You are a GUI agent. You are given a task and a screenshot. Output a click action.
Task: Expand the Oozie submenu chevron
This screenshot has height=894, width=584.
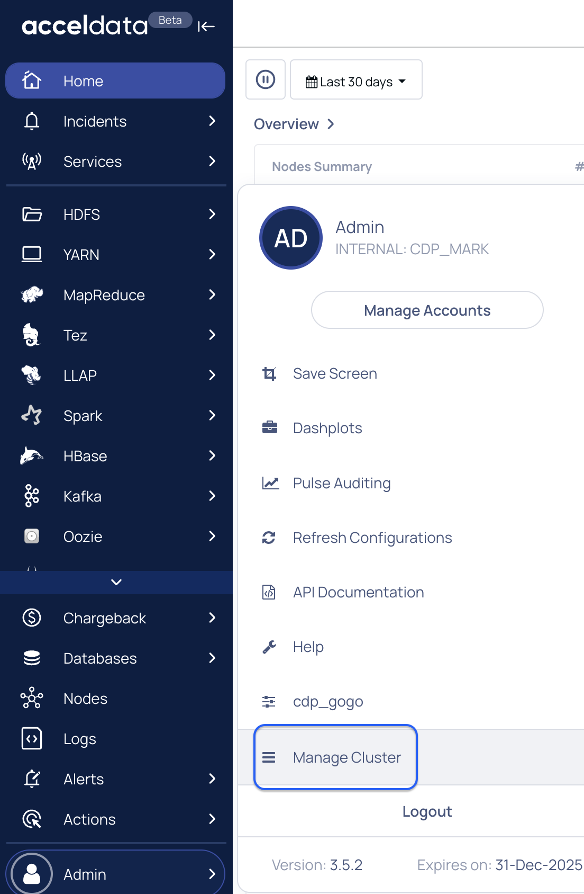point(212,536)
